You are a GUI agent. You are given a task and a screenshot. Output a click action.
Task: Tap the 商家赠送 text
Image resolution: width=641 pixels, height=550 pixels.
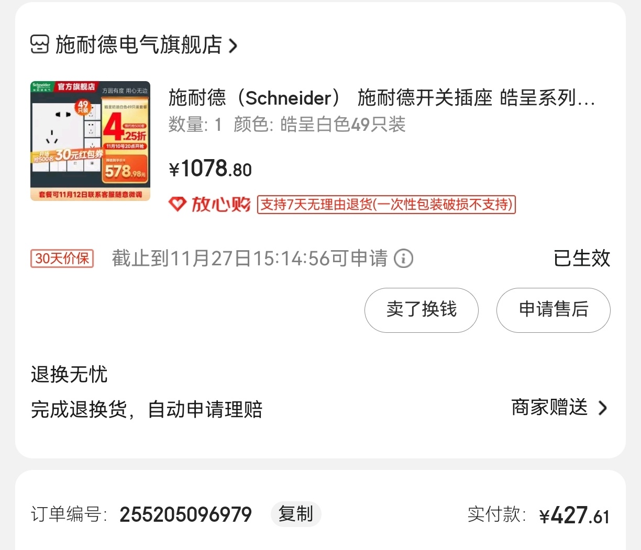(x=549, y=408)
